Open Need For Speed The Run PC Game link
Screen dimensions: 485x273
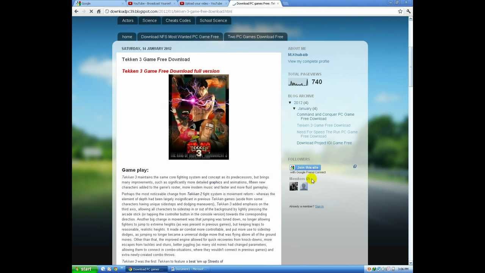[327, 134]
